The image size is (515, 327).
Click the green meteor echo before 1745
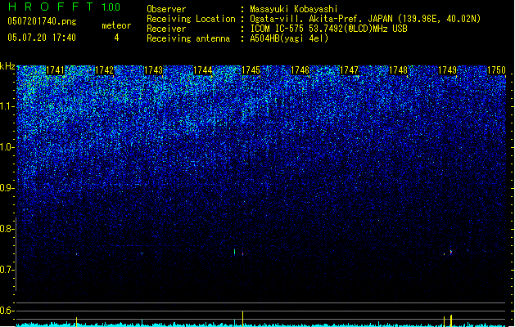click(x=234, y=252)
